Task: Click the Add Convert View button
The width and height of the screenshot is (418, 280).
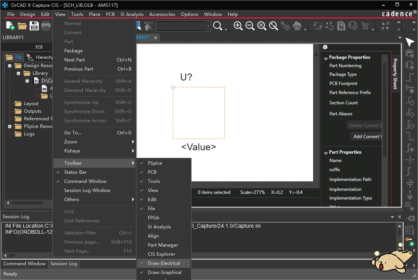Action: click(366, 136)
